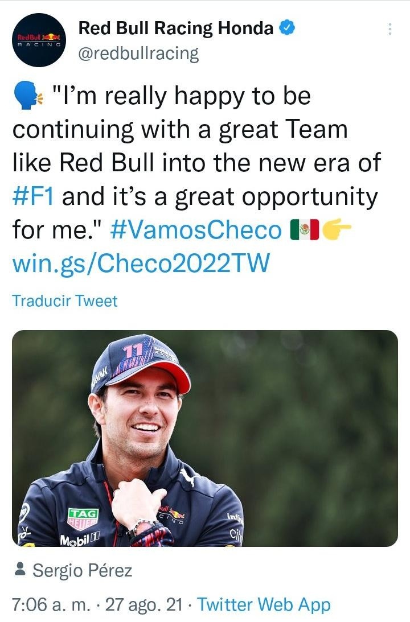Click the 7:06 a. m. timestamp
This screenshot has height=622, width=410.
tap(49, 604)
